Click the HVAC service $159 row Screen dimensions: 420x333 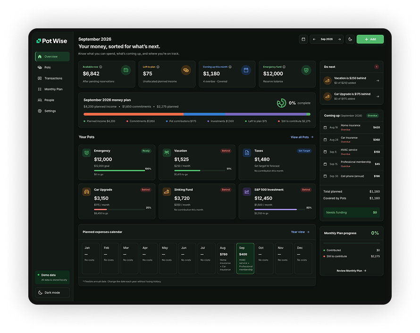tap(352, 152)
